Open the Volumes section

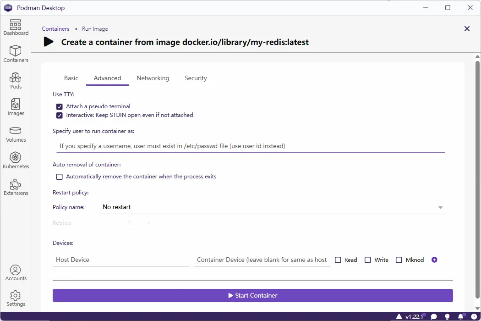[16, 134]
